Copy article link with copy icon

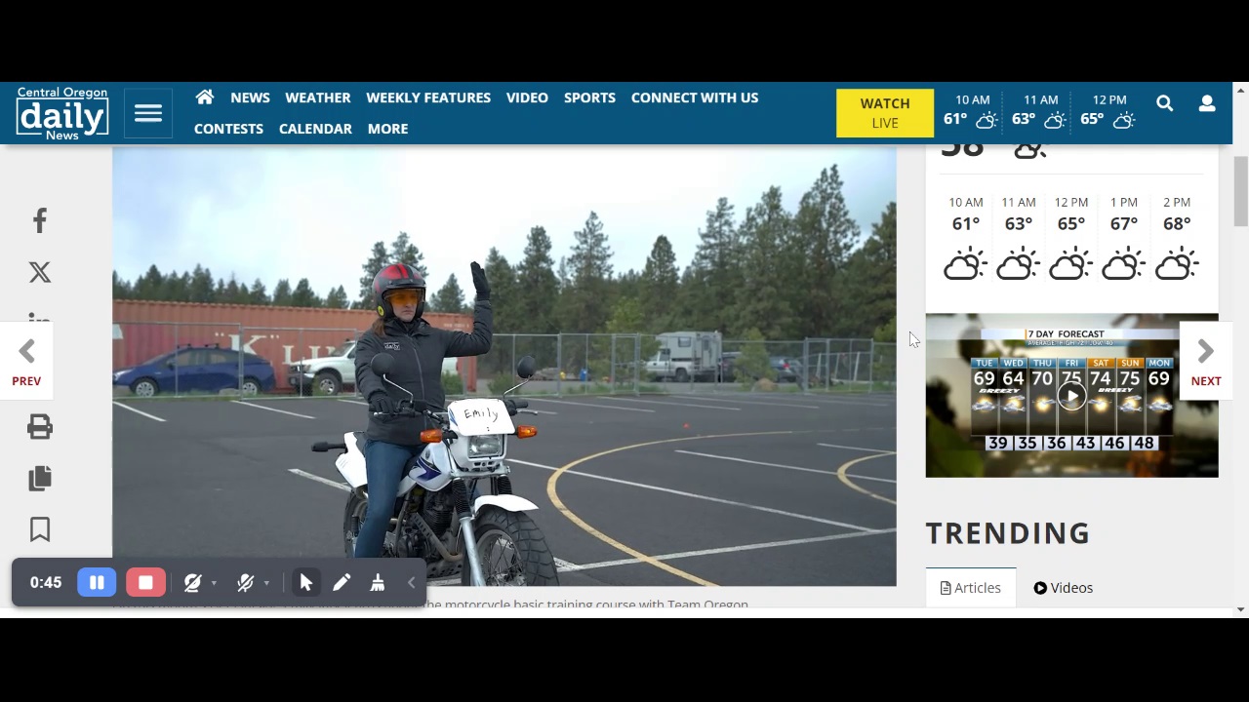(x=40, y=478)
